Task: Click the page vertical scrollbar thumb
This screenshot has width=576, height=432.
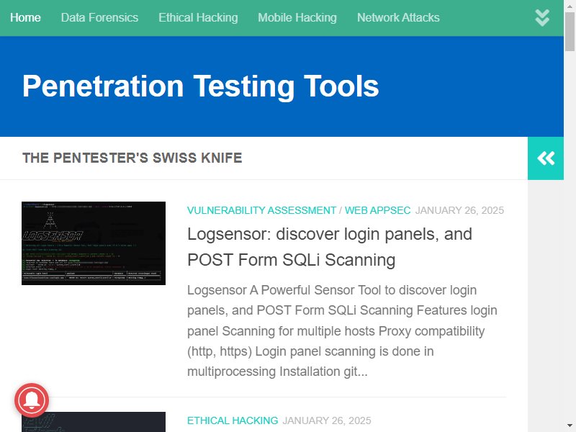Action: (x=570, y=31)
